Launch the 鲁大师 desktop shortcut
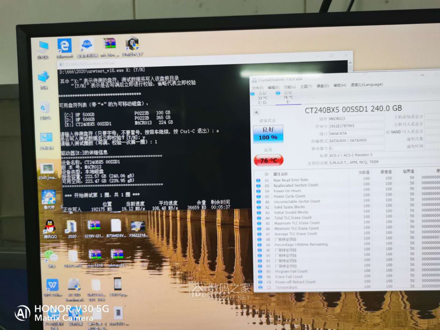 [49, 199]
